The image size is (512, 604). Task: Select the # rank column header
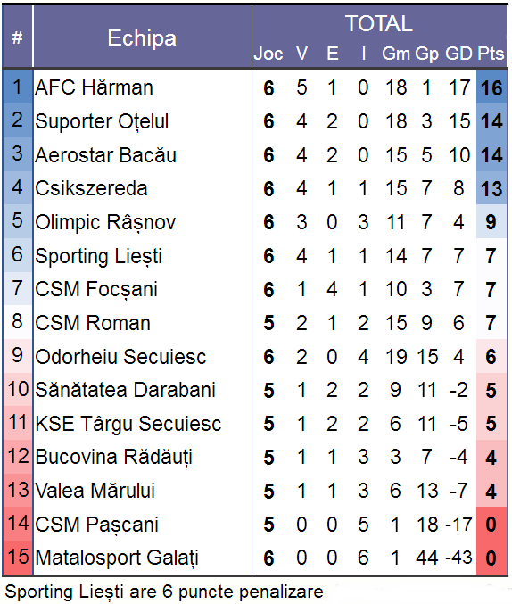coord(17,37)
